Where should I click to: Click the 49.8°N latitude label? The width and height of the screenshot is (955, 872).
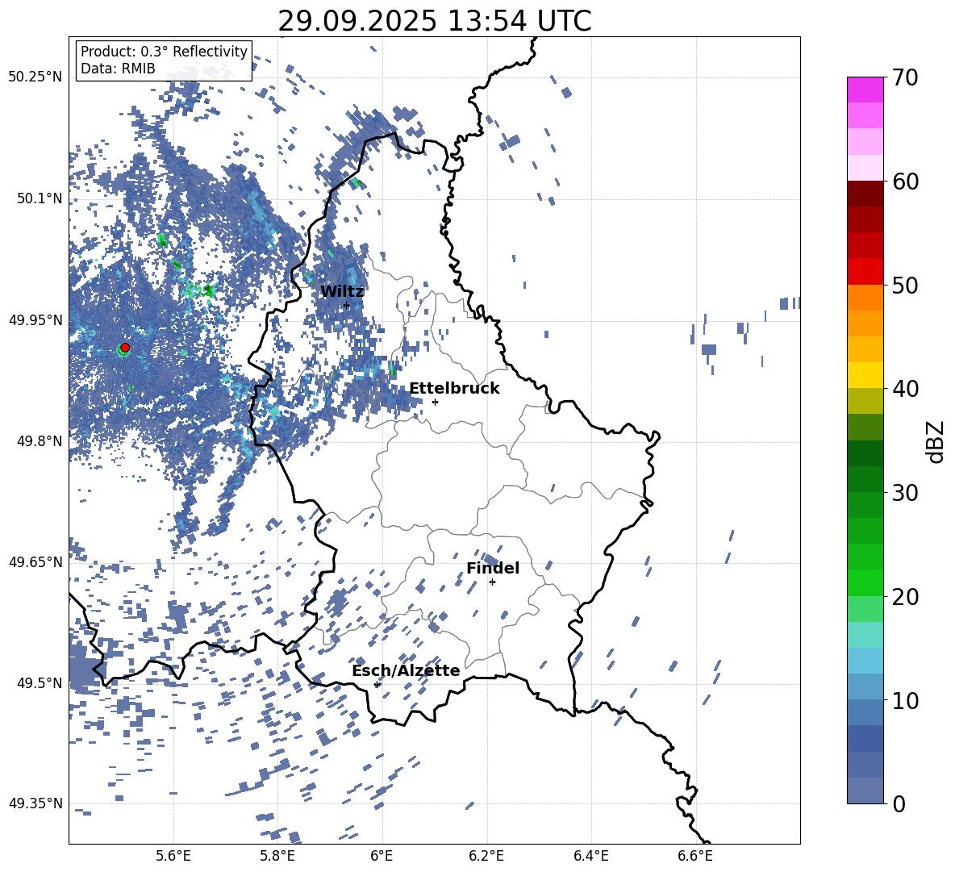39,441
